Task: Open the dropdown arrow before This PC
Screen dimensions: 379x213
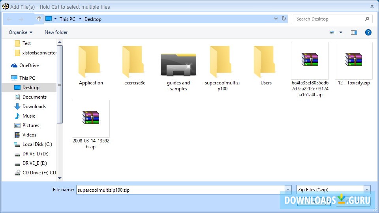Action: 55,19
